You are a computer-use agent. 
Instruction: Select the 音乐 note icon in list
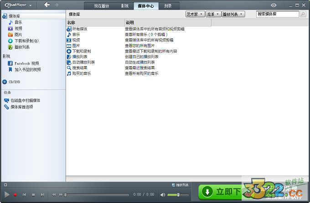pyautogui.click(x=69, y=35)
